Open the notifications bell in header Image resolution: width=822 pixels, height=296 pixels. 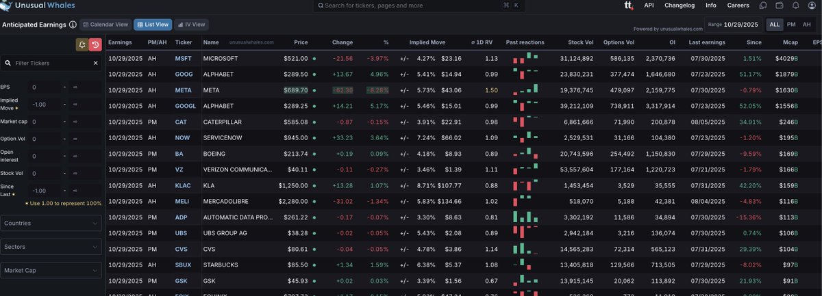(795, 5)
